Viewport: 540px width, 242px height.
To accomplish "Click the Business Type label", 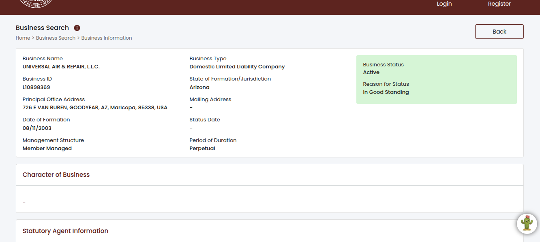I will [208, 59].
